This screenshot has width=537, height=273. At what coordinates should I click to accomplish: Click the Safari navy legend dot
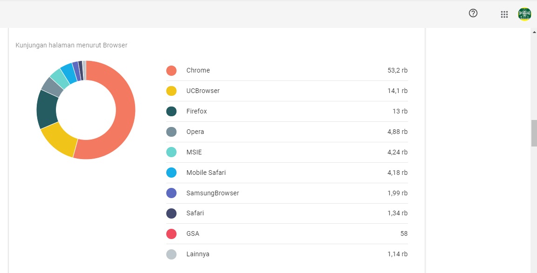tap(171, 213)
